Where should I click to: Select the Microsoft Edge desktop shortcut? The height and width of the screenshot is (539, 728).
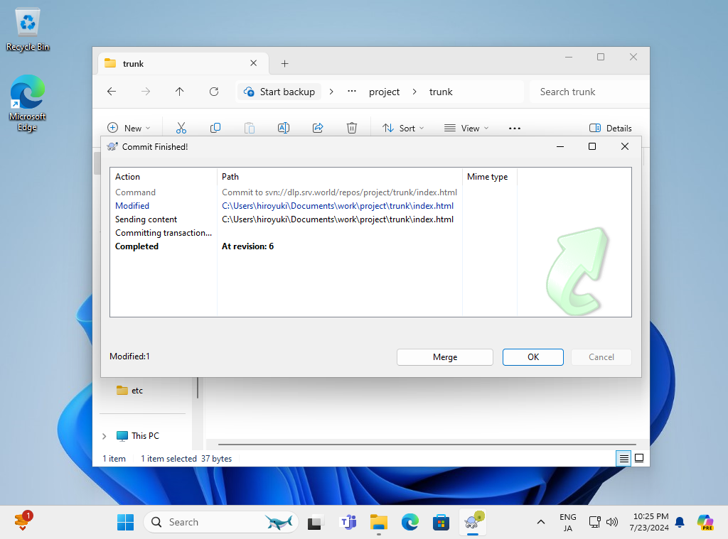pos(28,103)
